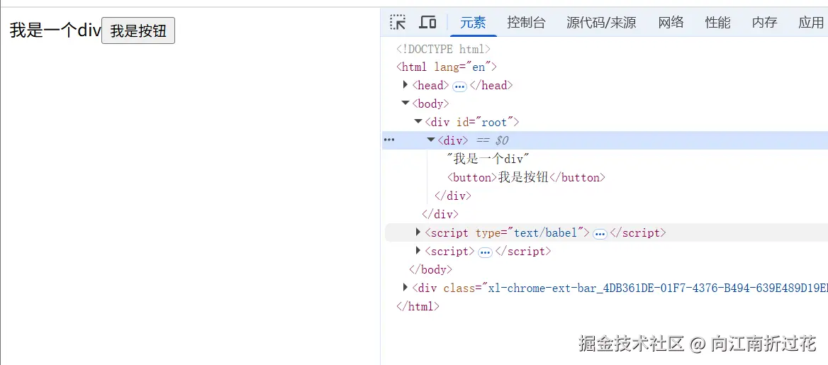Open the 应用 tab
The height and width of the screenshot is (365, 828).
pos(811,22)
